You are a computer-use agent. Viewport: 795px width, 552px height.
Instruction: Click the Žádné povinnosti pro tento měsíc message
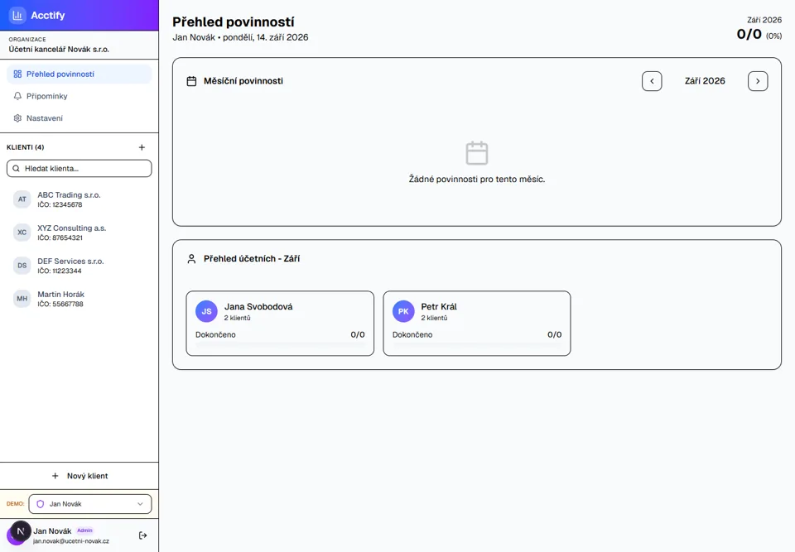tap(477, 179)
